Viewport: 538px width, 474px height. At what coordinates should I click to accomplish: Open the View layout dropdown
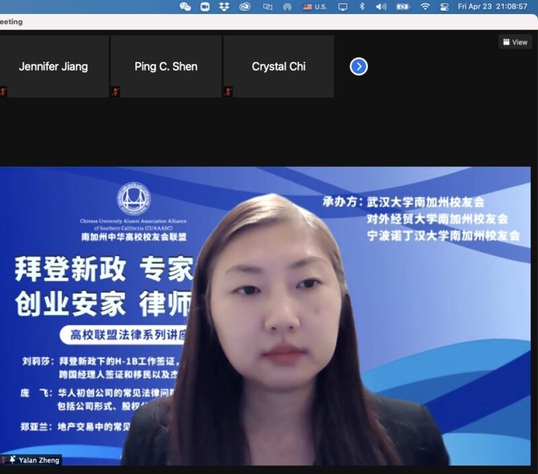point(515,42)
